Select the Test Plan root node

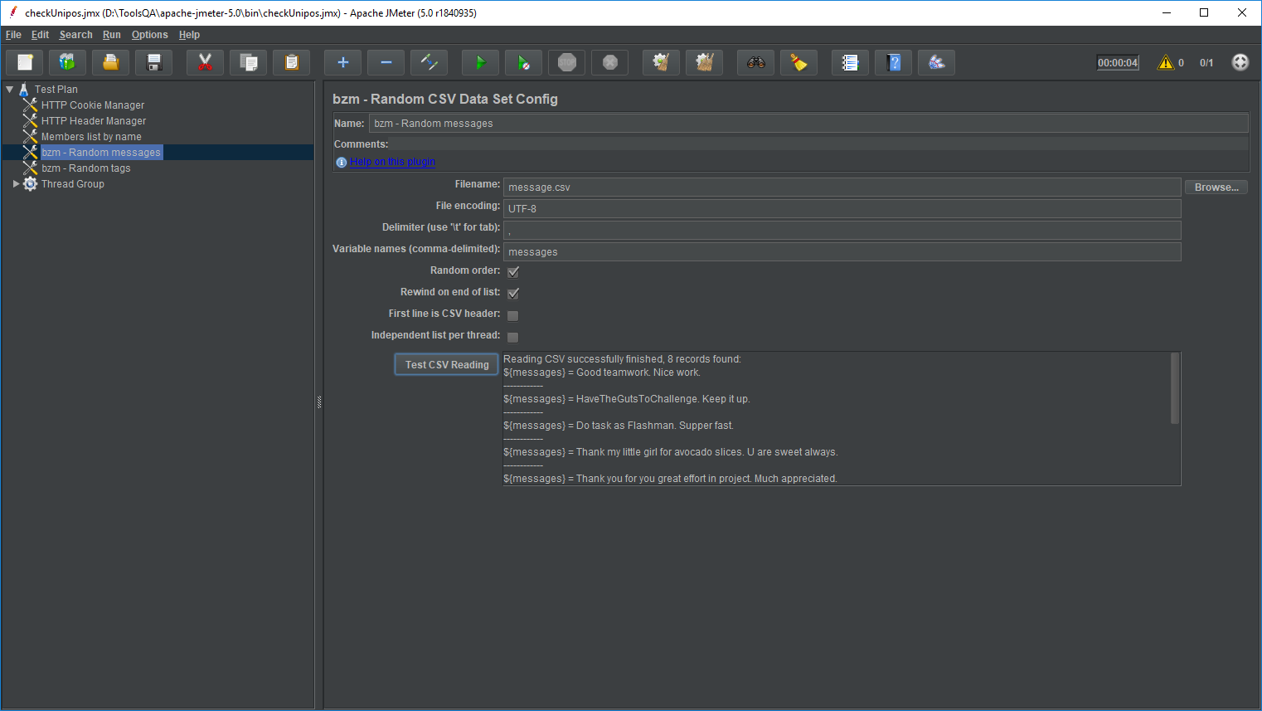(x=56, y=90)
